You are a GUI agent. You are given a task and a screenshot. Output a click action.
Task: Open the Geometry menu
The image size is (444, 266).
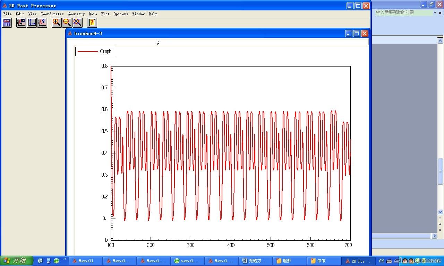coord(76,14)
